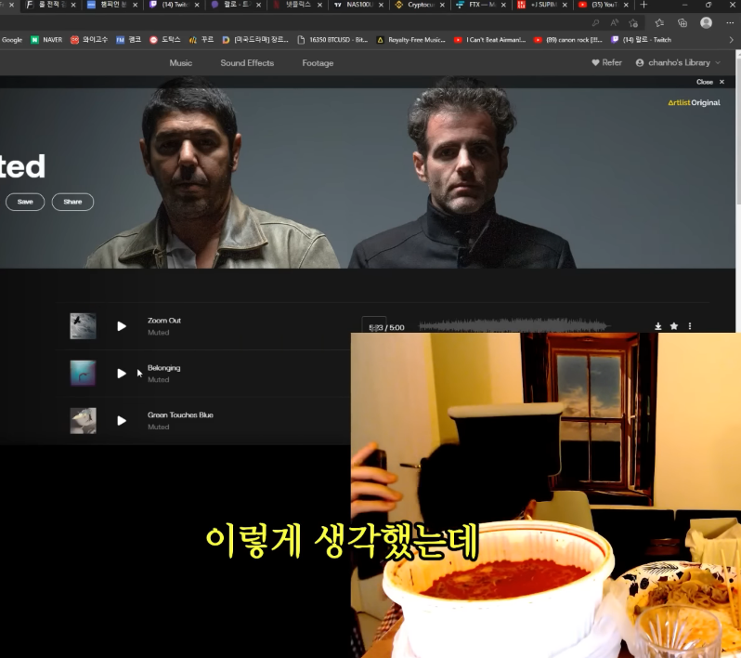Open the Zoom Out song title
This screenshot has width=741, height=658.
(x=164, y=321)
